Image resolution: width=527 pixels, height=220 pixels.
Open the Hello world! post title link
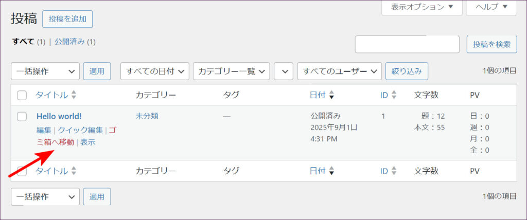tap(59, 116)
